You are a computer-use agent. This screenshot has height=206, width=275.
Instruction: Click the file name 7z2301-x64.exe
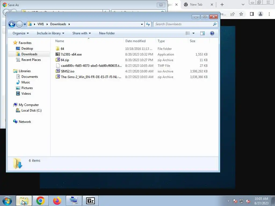71,54
